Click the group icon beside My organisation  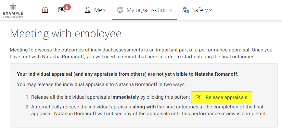[120, 10]
